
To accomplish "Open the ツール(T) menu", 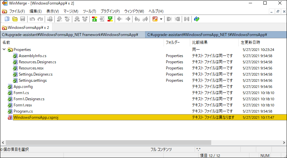I will pos(89,11).
